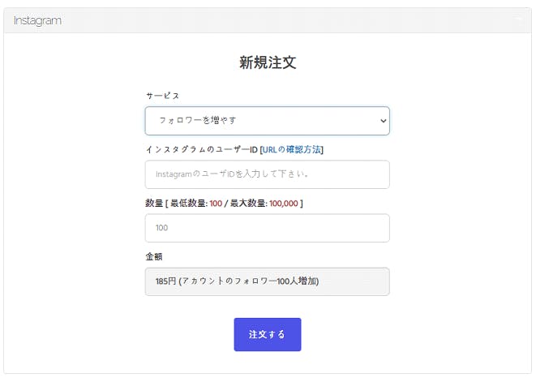The image size is (536, 382).
Task: Click the chevron arrow on service selector
Action: pyautogui.click(x=383, y=121)
